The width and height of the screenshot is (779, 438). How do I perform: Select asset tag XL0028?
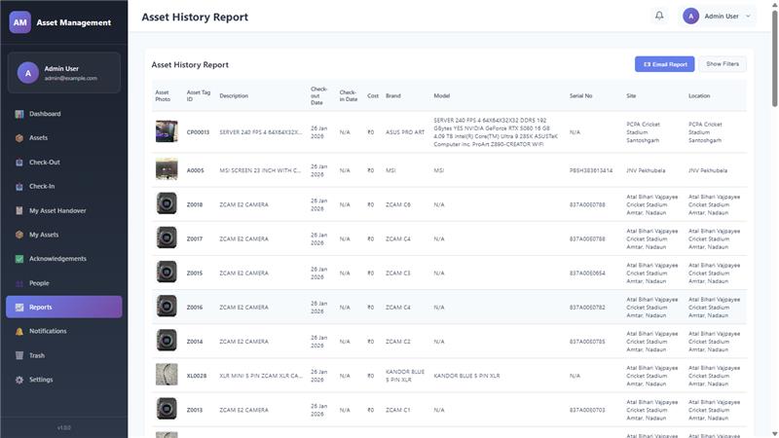tap(197, 376)
